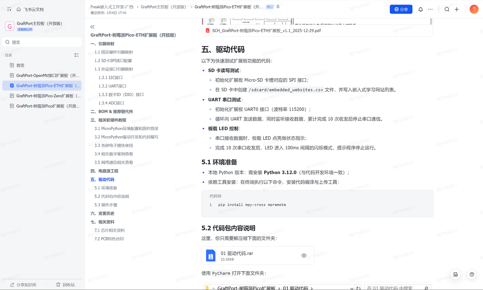Image resolution: width=483 pixels, height=290 pixels.
Task: Create new document with plus icon
Action: pos(457,9)
